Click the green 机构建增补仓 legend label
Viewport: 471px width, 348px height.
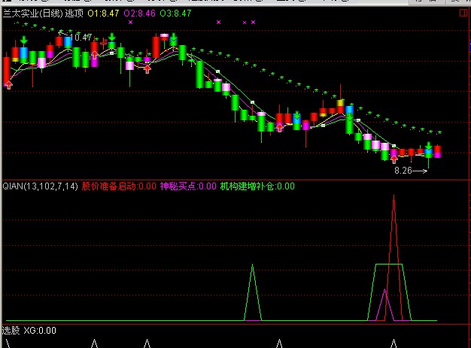click(x=257, y=186)
